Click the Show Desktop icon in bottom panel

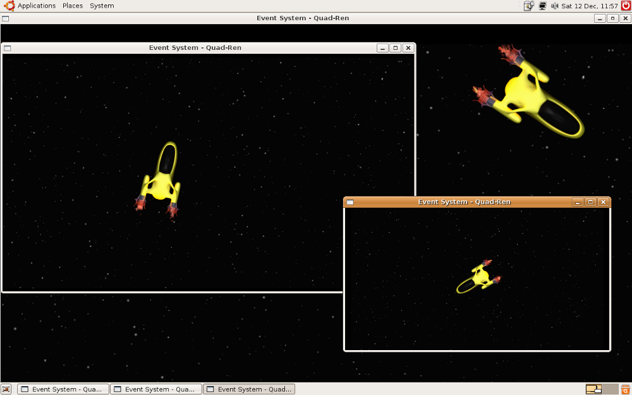tap(6, 389)
